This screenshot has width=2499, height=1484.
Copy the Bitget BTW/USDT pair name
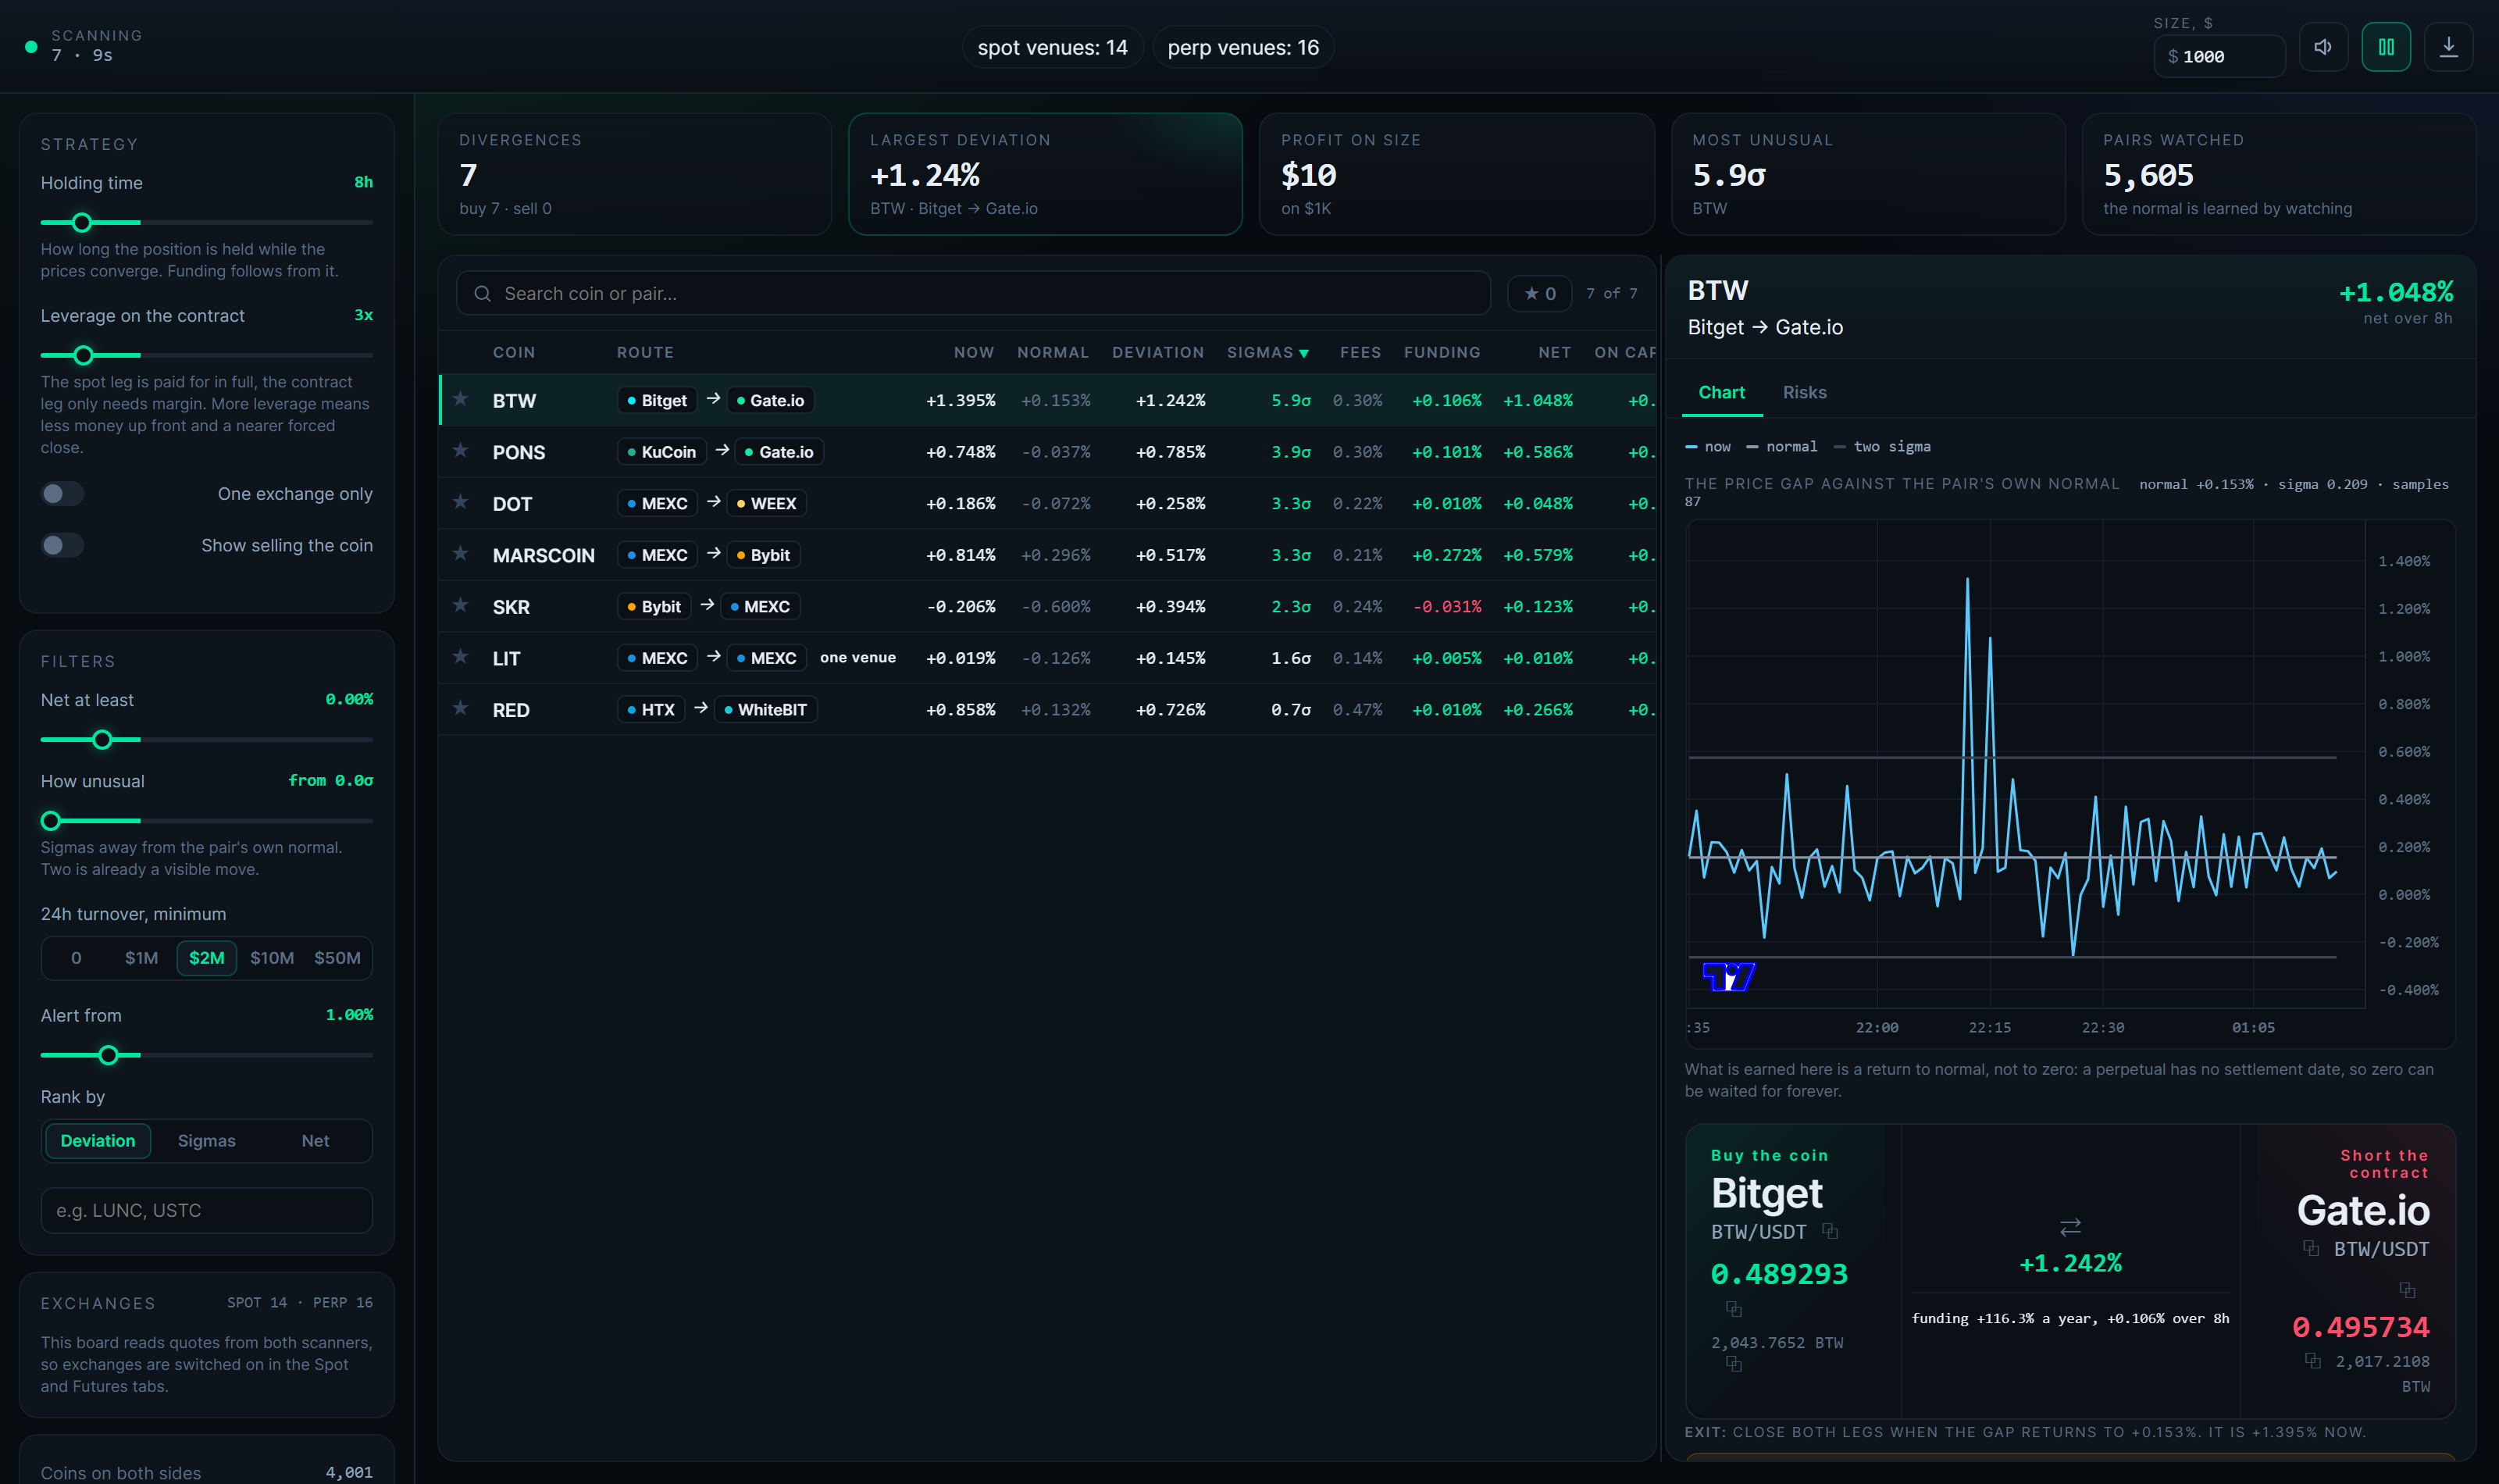coord(1831,1231)
